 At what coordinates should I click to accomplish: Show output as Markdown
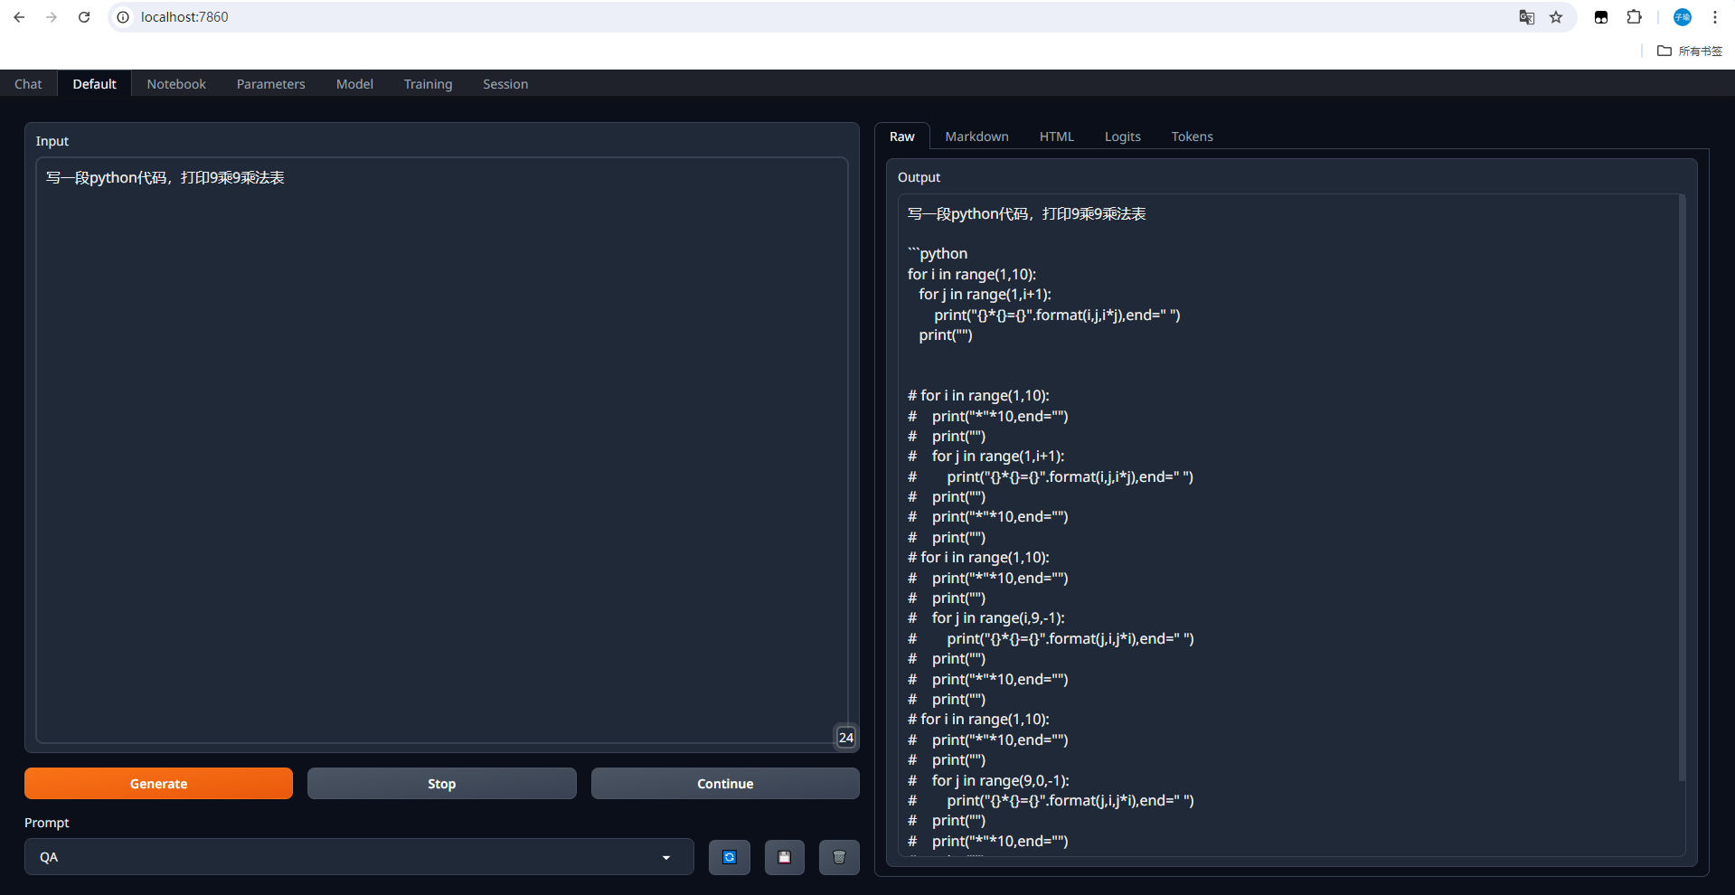(976, 137)
